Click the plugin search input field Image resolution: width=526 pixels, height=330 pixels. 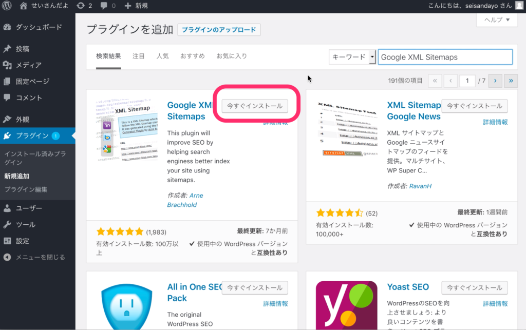pyautogui.click(x=445, y=57)
